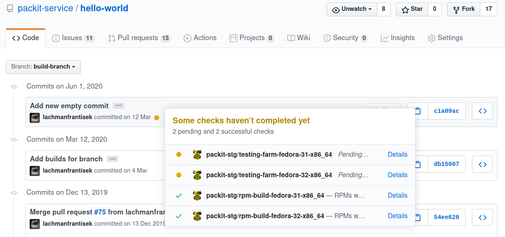
Task: Expand the ellipsis on Add new empty commit
Action: (x=119, y=106)
